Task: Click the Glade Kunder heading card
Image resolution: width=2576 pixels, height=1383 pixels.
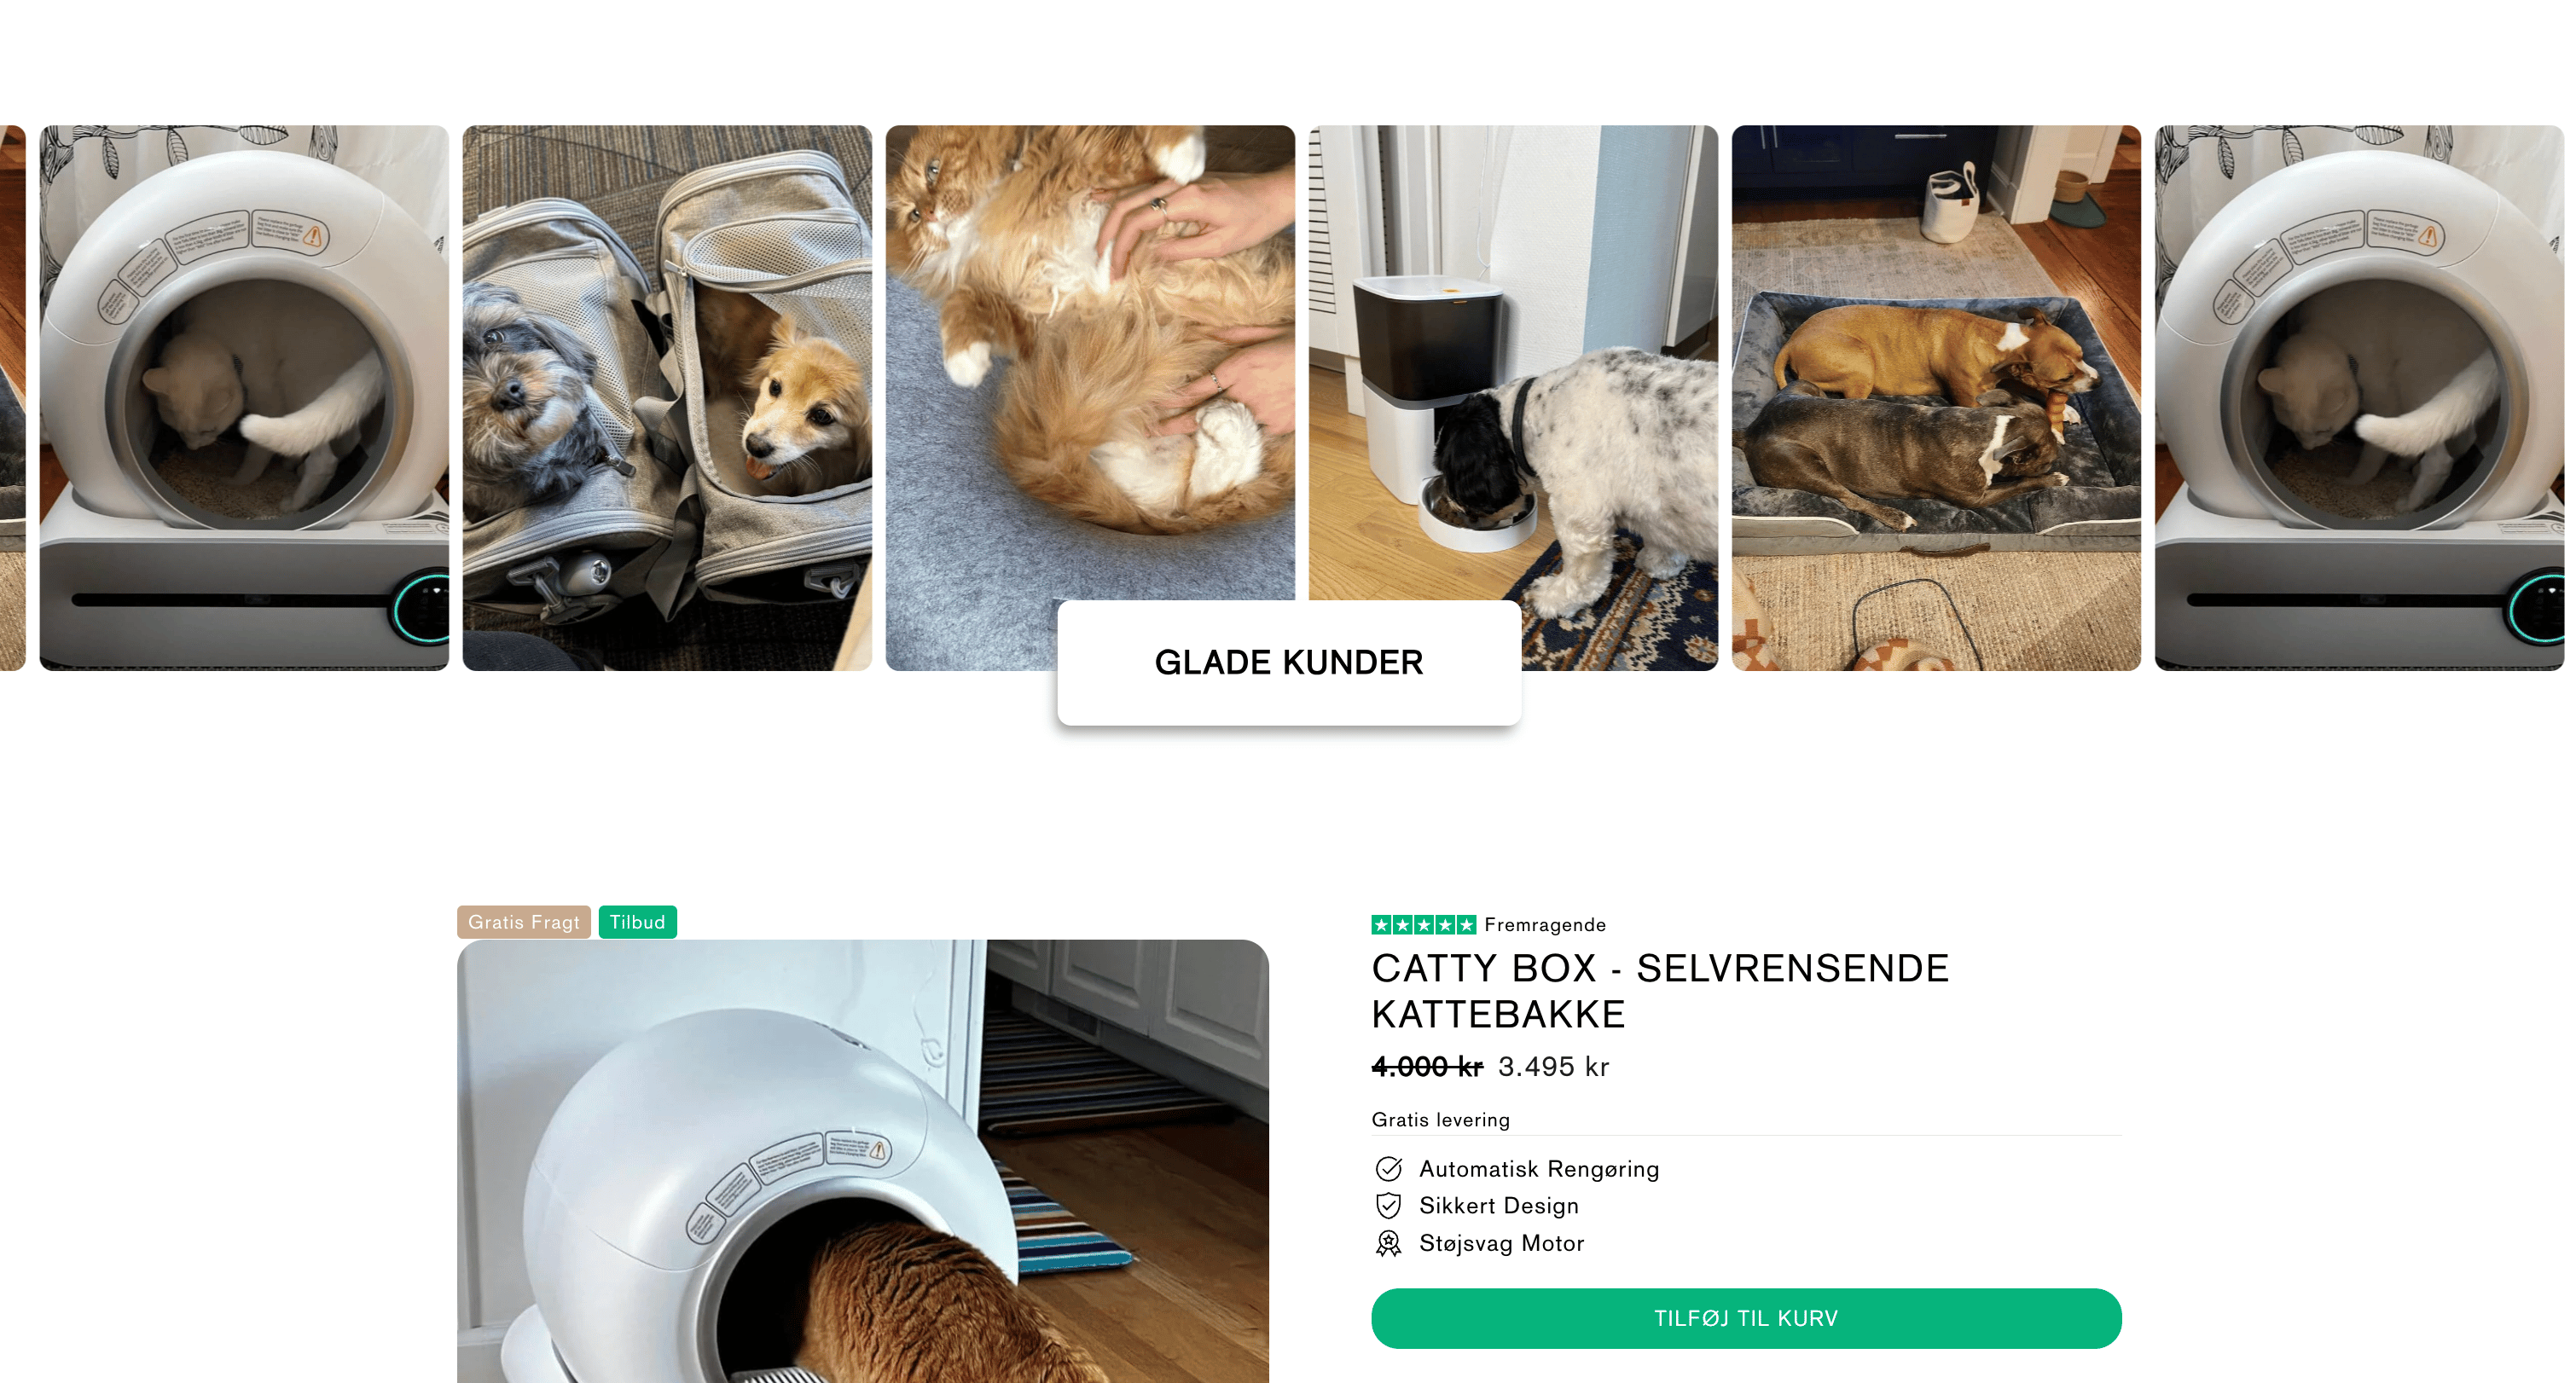Action: 1289,663
